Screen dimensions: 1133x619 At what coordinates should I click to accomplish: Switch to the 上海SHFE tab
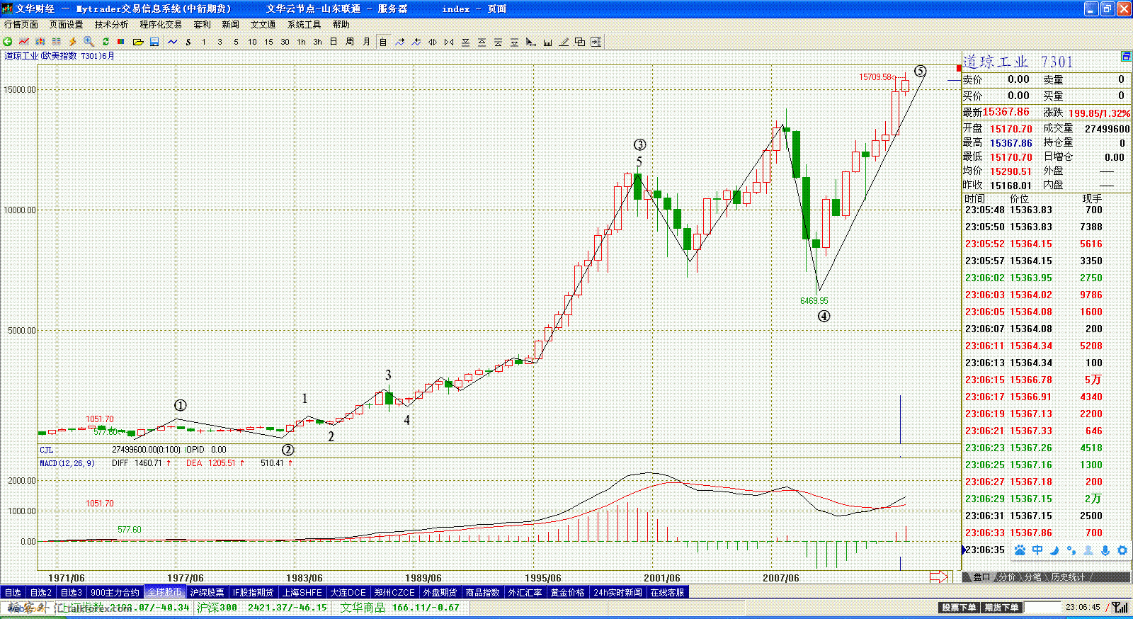[x=302, y=592]
